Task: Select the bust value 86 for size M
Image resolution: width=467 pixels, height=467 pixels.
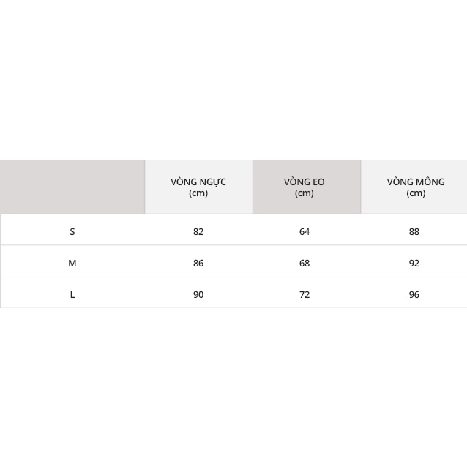Action: tap(198, 263)
